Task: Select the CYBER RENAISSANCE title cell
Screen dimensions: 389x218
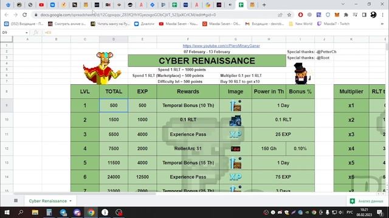Action: (x=207, y=61)
